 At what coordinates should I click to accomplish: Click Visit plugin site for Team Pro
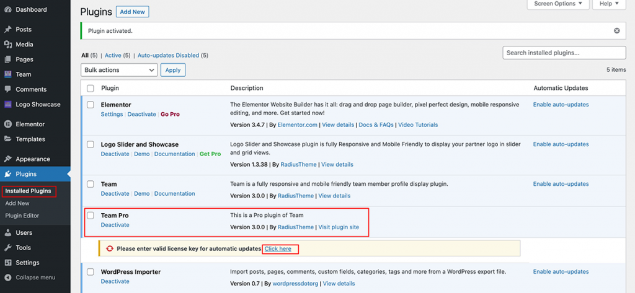pos(339,227)
